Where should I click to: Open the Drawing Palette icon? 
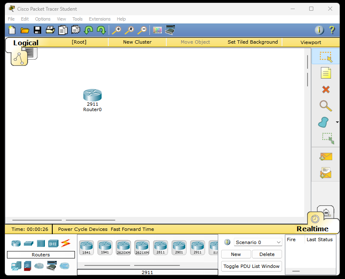tap(157, 30)
